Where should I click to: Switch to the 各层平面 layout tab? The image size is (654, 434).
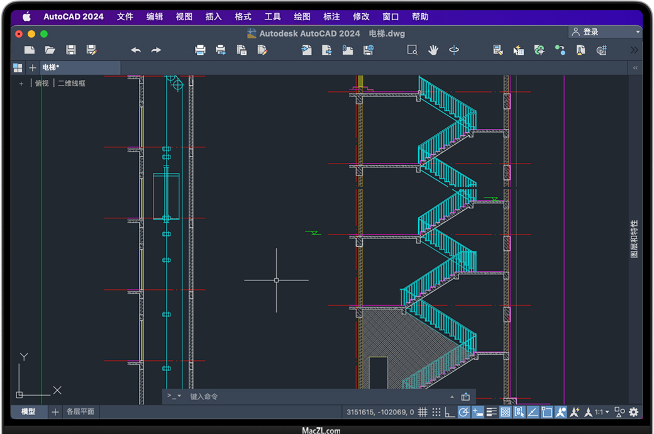tap(80, 411)
